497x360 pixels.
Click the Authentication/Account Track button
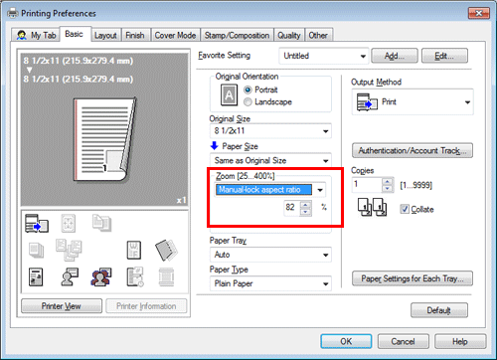pyautogui.click(x=413, y=150)
